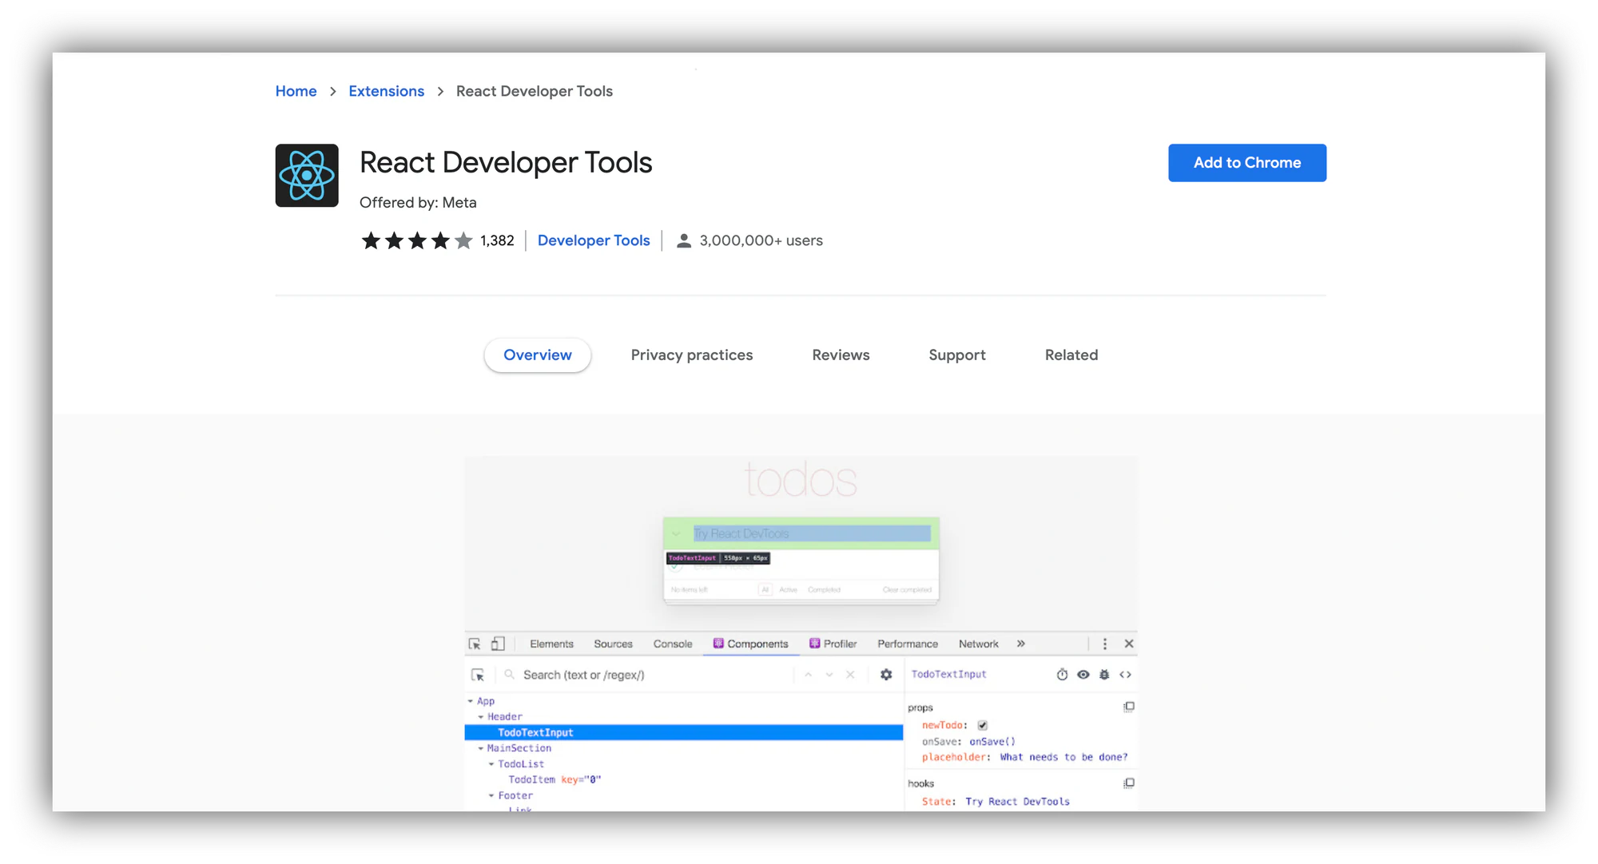Screen dimensions: 1598x864
Task: Toggle the device toolbar icon in DevTools
Action: [498, 644]
